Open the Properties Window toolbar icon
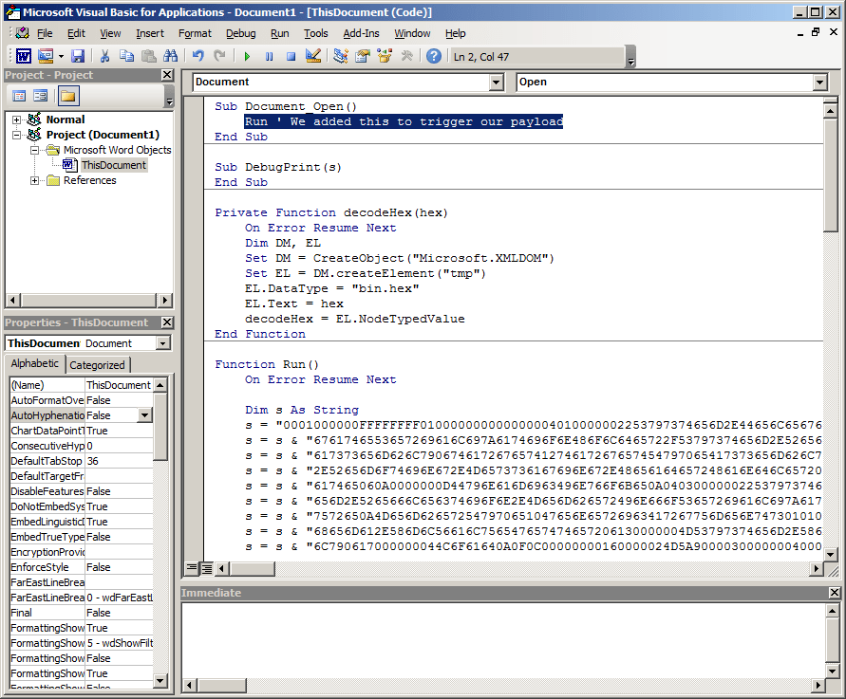The image size is (846, 699). coord(363,56)
